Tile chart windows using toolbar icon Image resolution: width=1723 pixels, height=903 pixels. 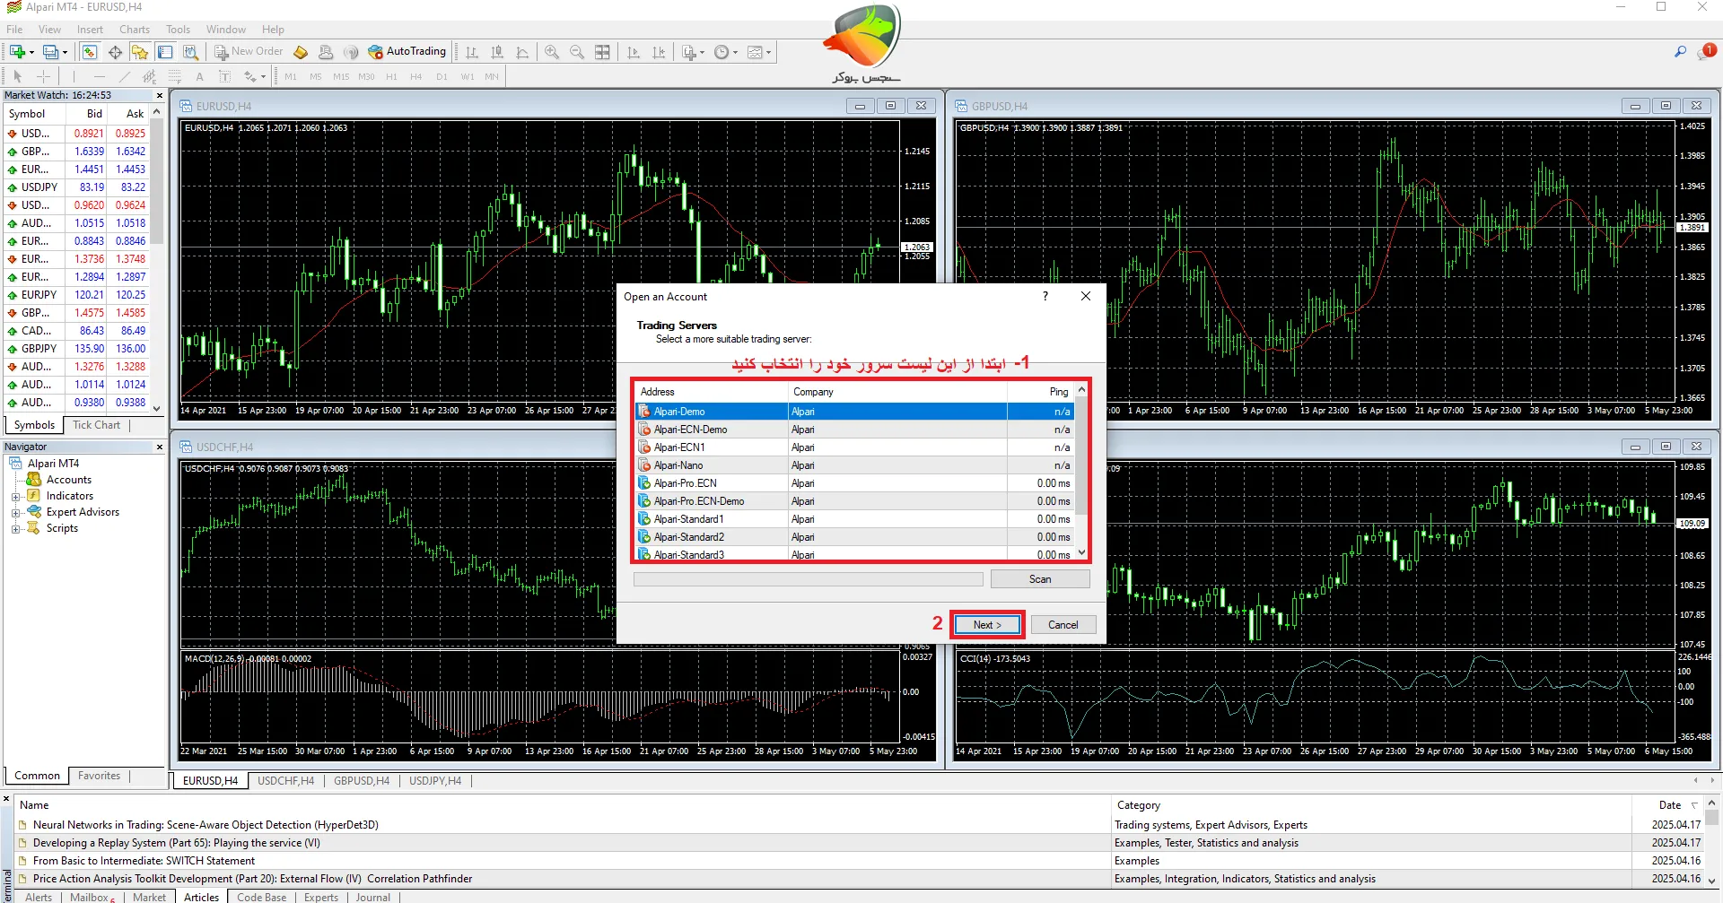pos(602,52)
